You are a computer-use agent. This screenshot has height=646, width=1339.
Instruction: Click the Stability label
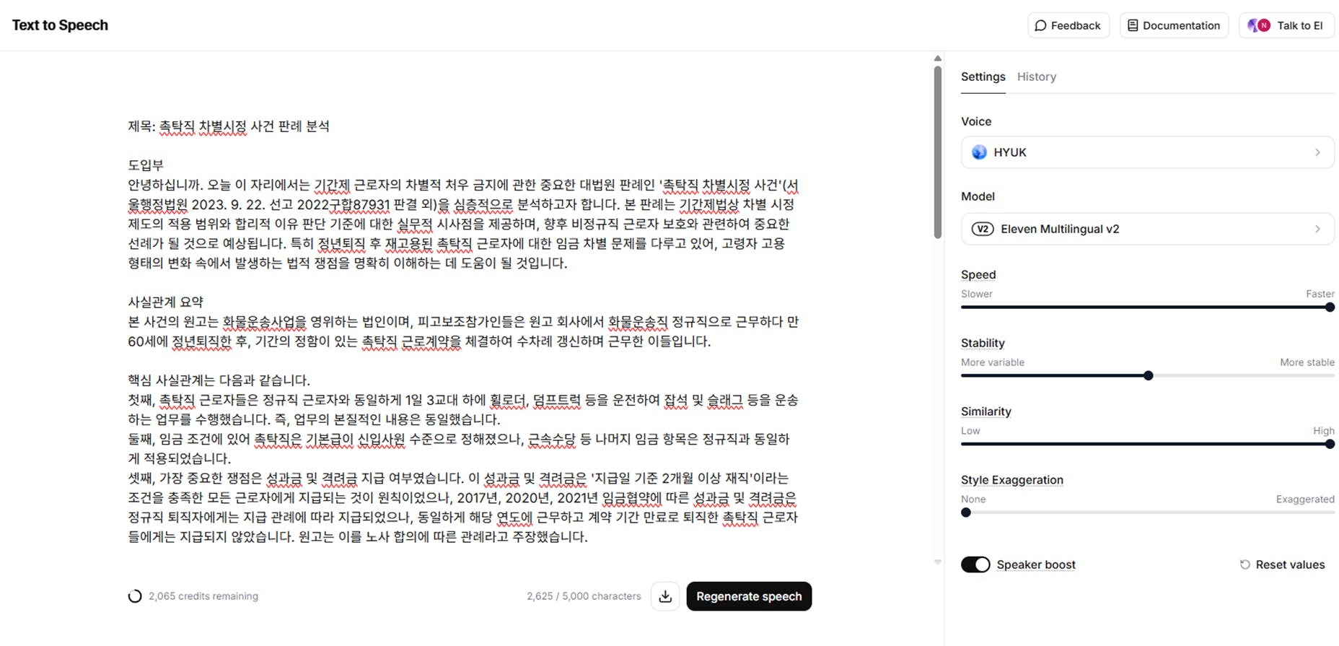coord(983,343)
